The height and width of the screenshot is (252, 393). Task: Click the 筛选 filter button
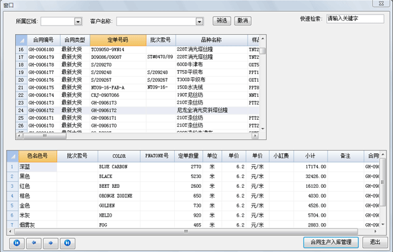[x=222, y=20]
